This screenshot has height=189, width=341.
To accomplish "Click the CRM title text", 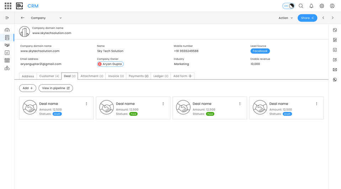I will point(33,6).
